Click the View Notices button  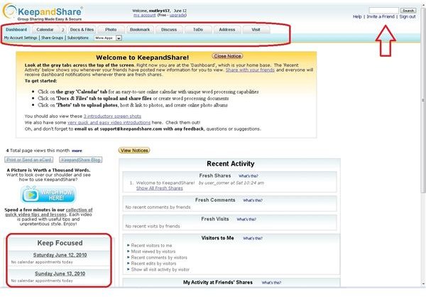tap(134, 151)
